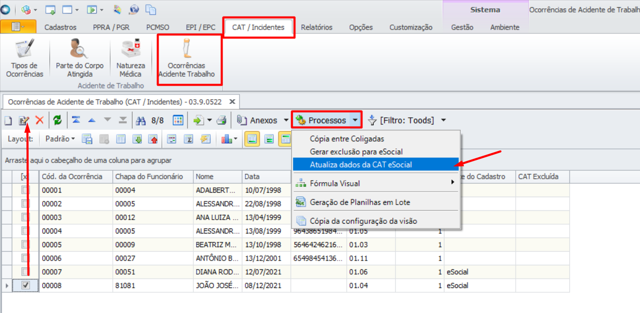Check the box for occurrence 00006

[25, 258]
